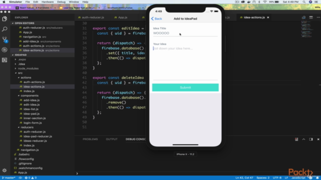Collapse the components folder
Image resolution: width=321 pixels, height=180 pixels.
[x=19, y=95]
